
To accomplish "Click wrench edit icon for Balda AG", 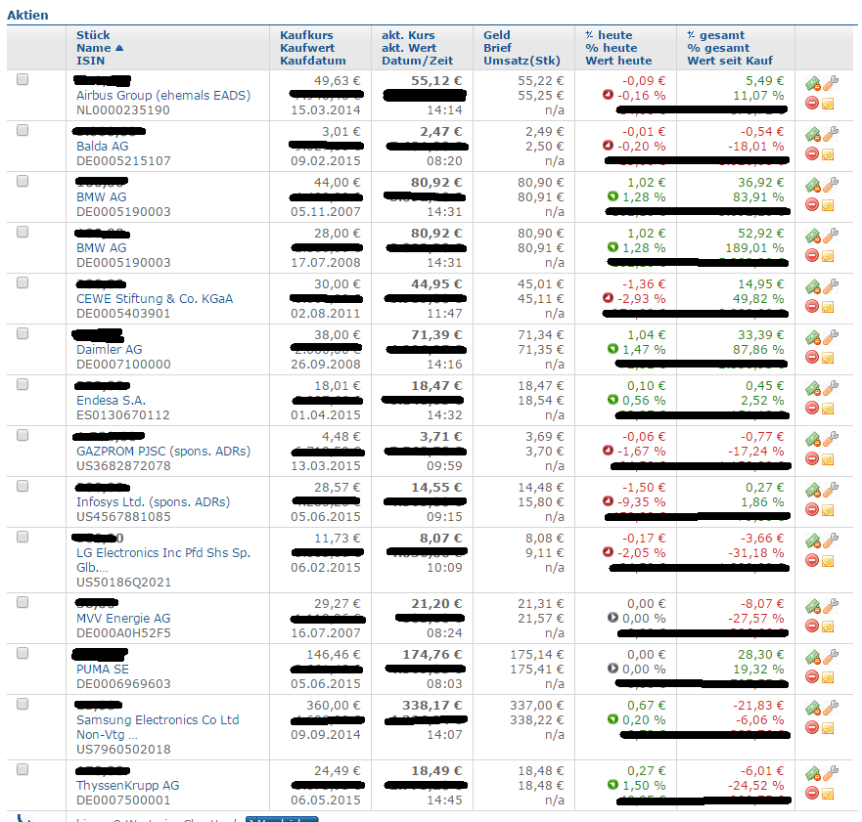I will pos(831,133).
